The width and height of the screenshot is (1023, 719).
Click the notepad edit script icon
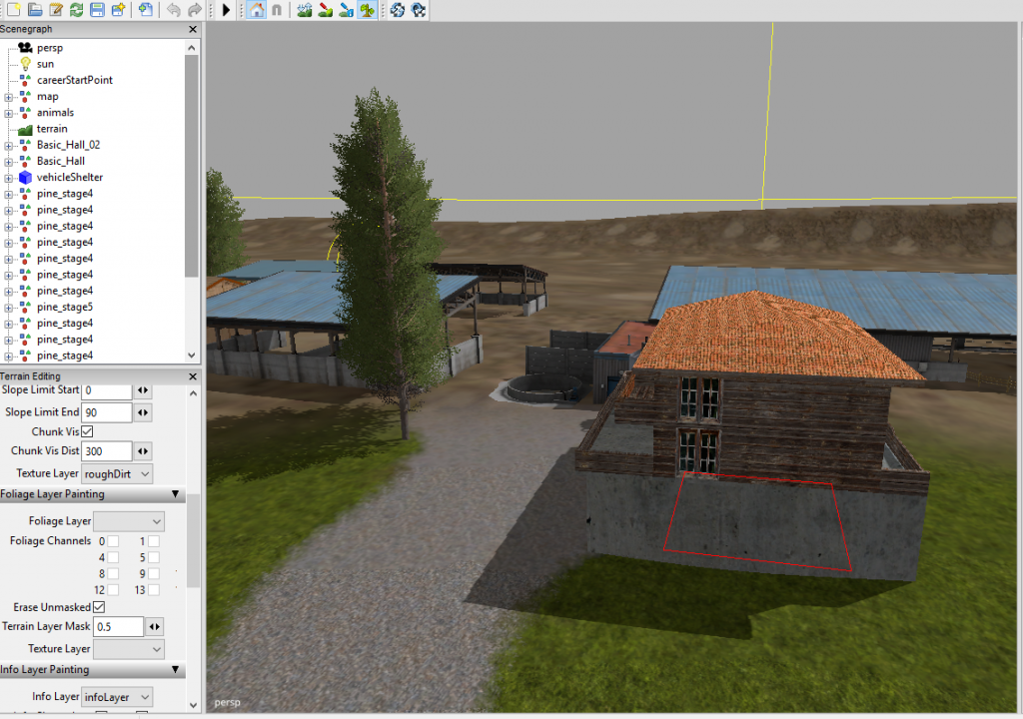pos(56,10)
